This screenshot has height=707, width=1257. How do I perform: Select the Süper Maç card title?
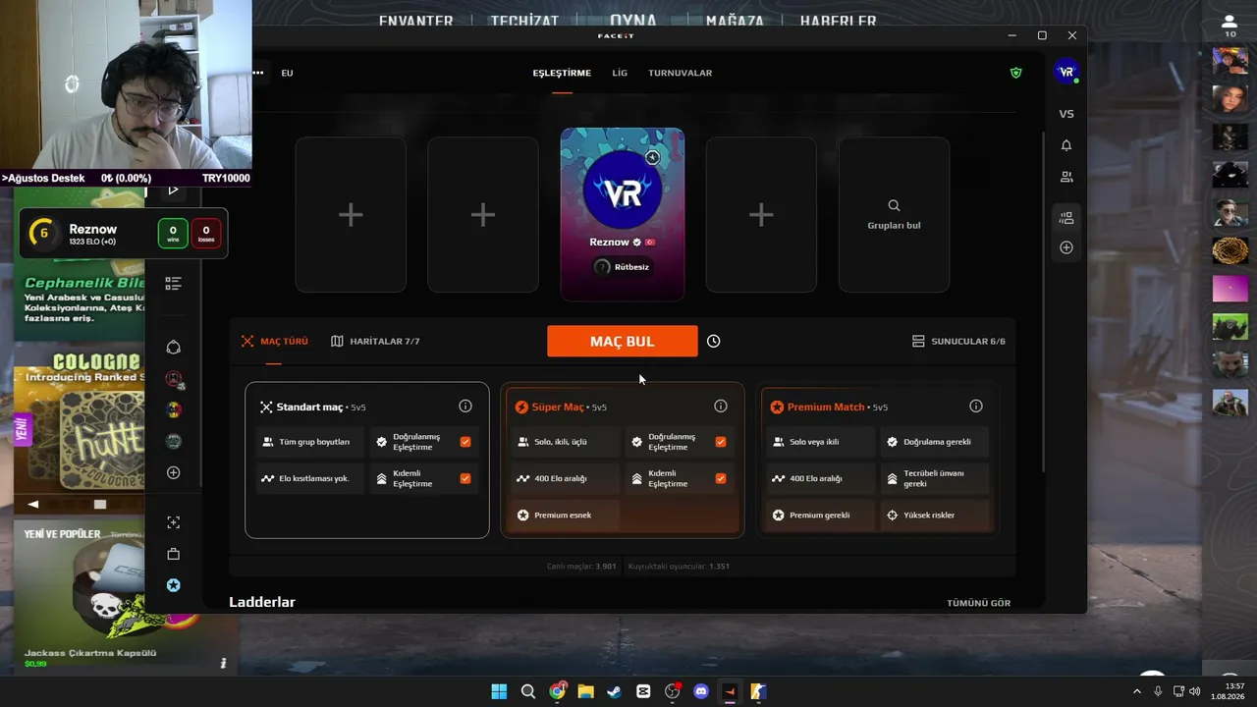[558, 407]
